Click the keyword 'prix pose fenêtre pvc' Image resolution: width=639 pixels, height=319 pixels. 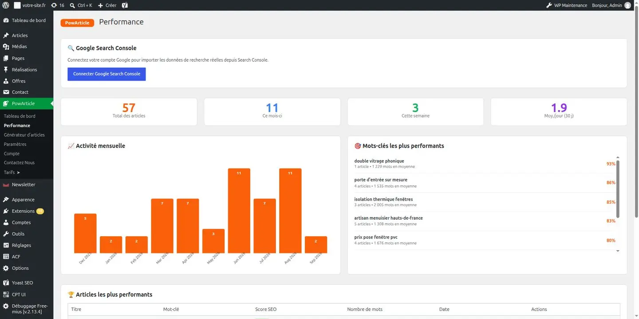pos(376,237)
